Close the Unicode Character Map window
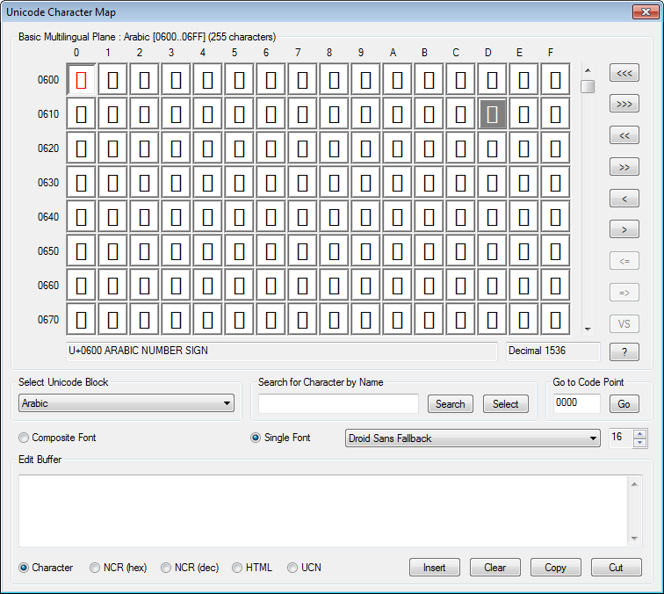 (x=646, y=12)
